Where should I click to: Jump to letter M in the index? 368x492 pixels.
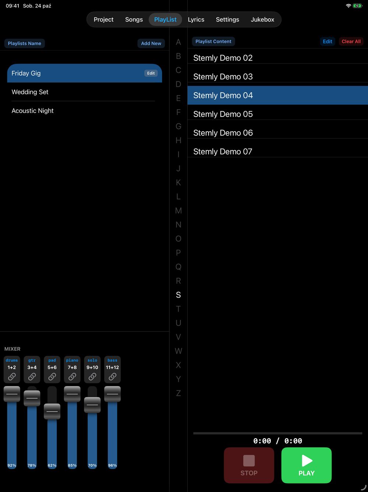(178, 211)
